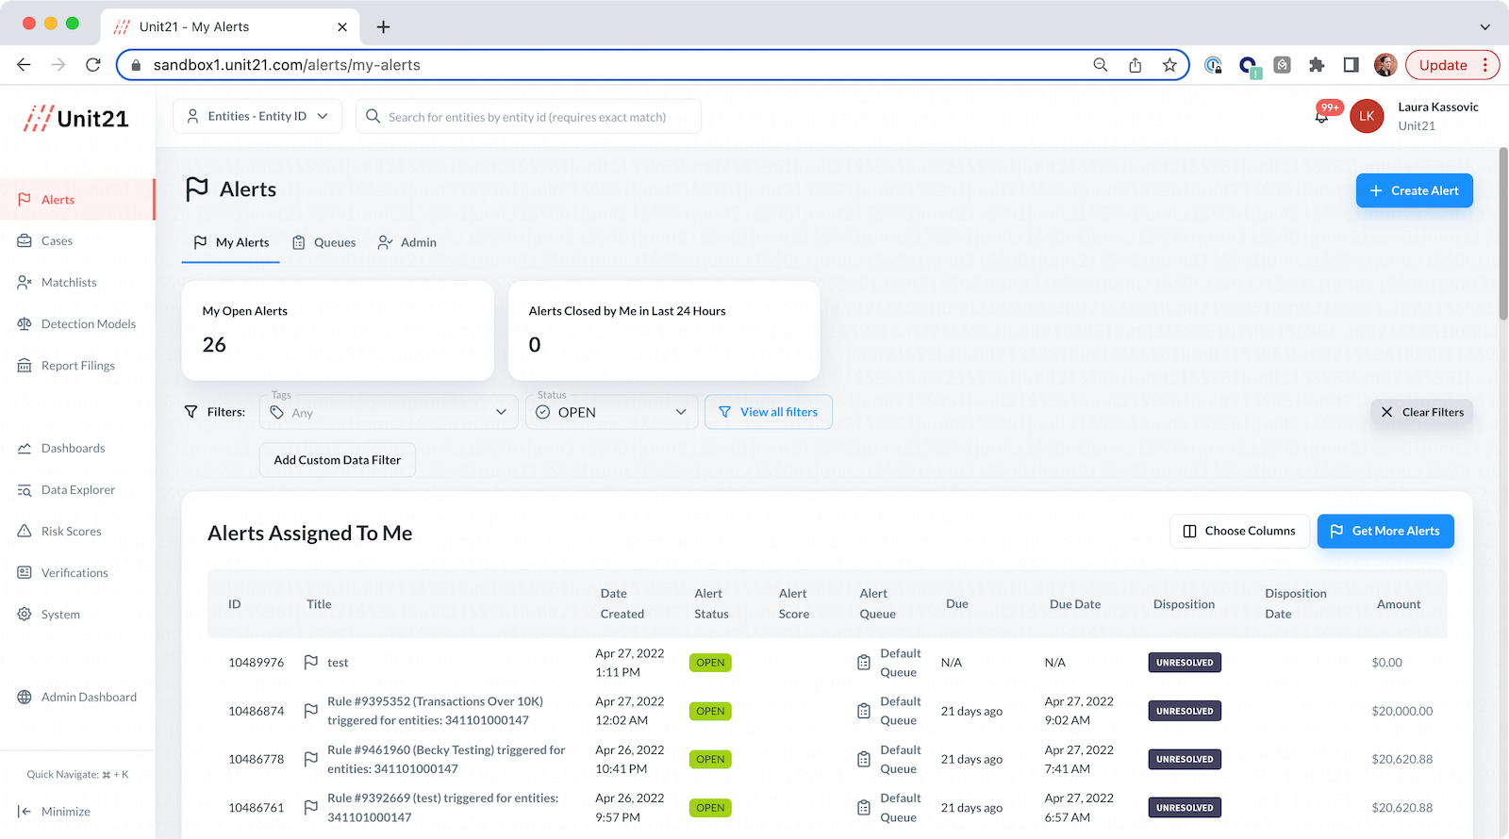Click flag icon for alert 10486778
The width and height of the screenshot is (1509, 839).
311,759
